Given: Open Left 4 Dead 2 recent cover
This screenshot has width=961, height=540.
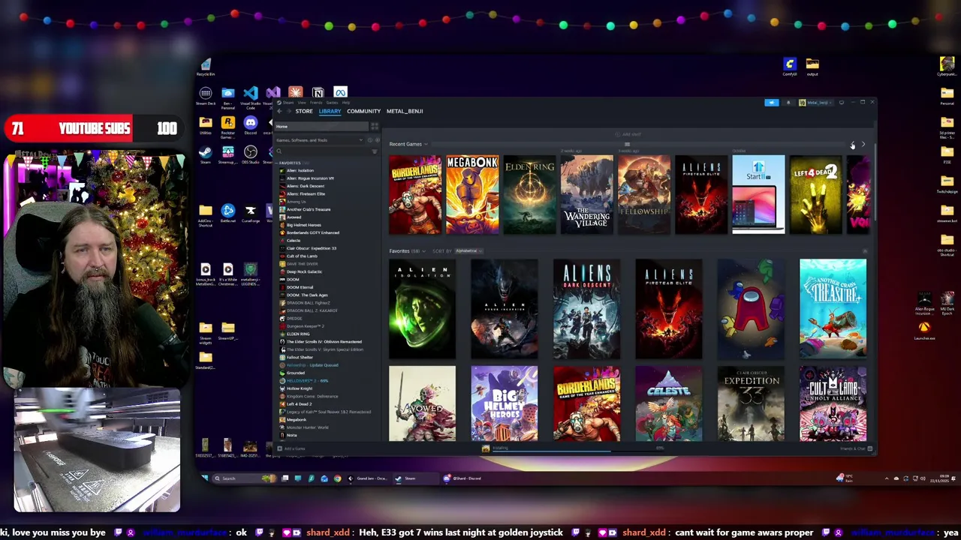Looking at the screenshot, I should click(815, 195).
